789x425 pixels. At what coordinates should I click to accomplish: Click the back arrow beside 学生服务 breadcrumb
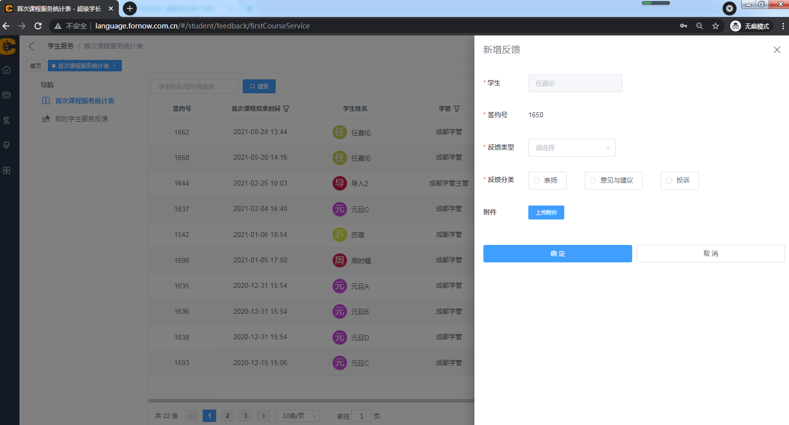tap(32, 46)
